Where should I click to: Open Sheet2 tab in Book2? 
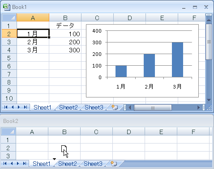pos(68,164)
